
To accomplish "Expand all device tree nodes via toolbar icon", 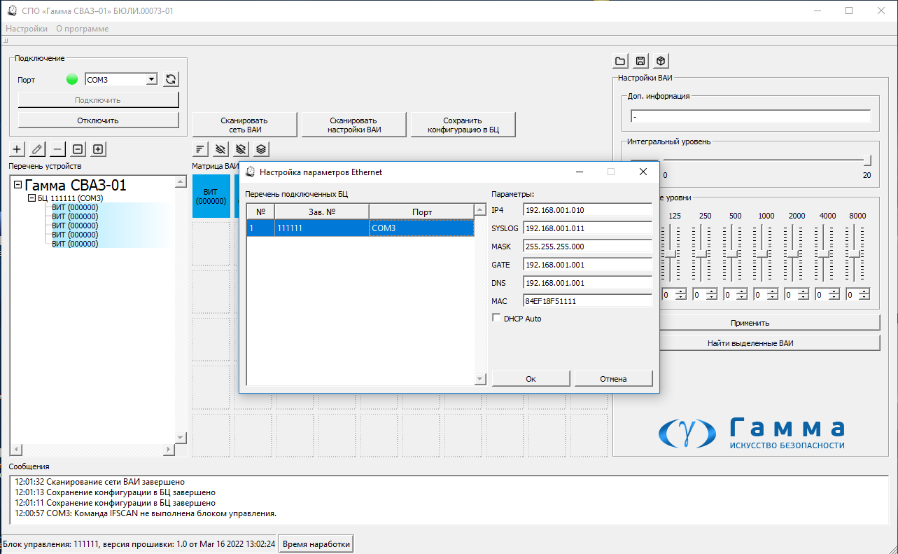I will pyautogui.click(x=99, y=148).
